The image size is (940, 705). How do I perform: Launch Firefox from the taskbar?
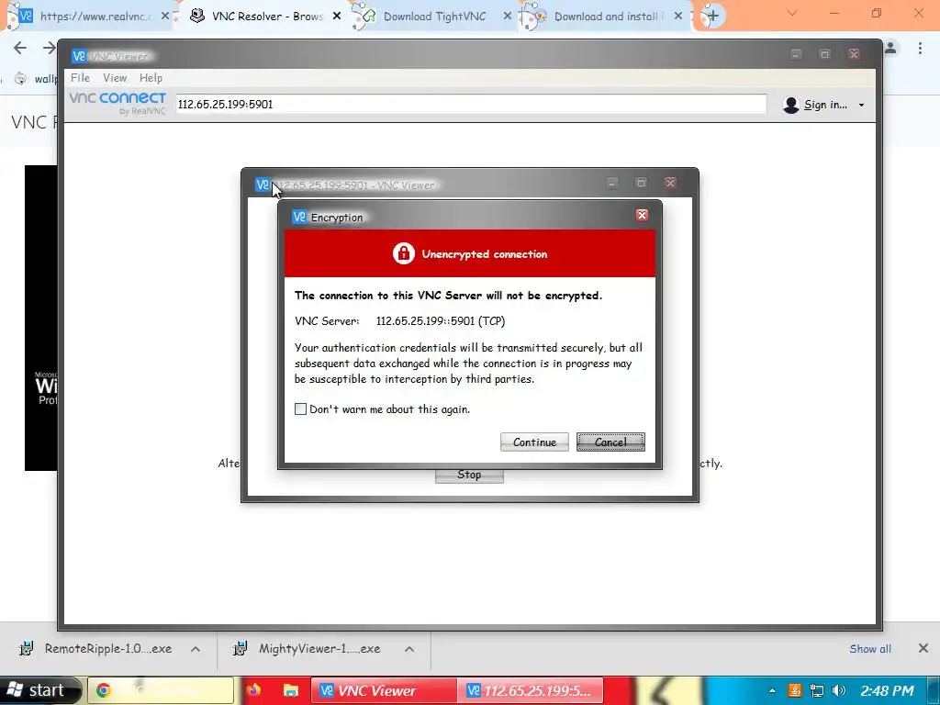coord(253,690)
